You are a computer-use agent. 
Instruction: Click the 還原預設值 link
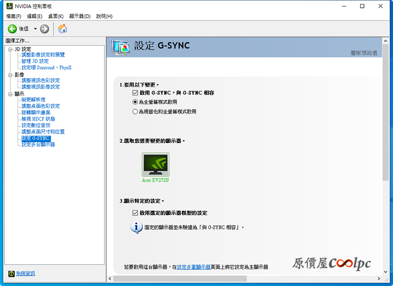click(x=364, y=53)
